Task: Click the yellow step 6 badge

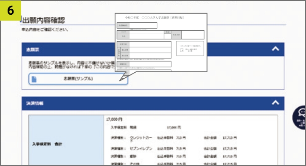Action: (11, 11)
